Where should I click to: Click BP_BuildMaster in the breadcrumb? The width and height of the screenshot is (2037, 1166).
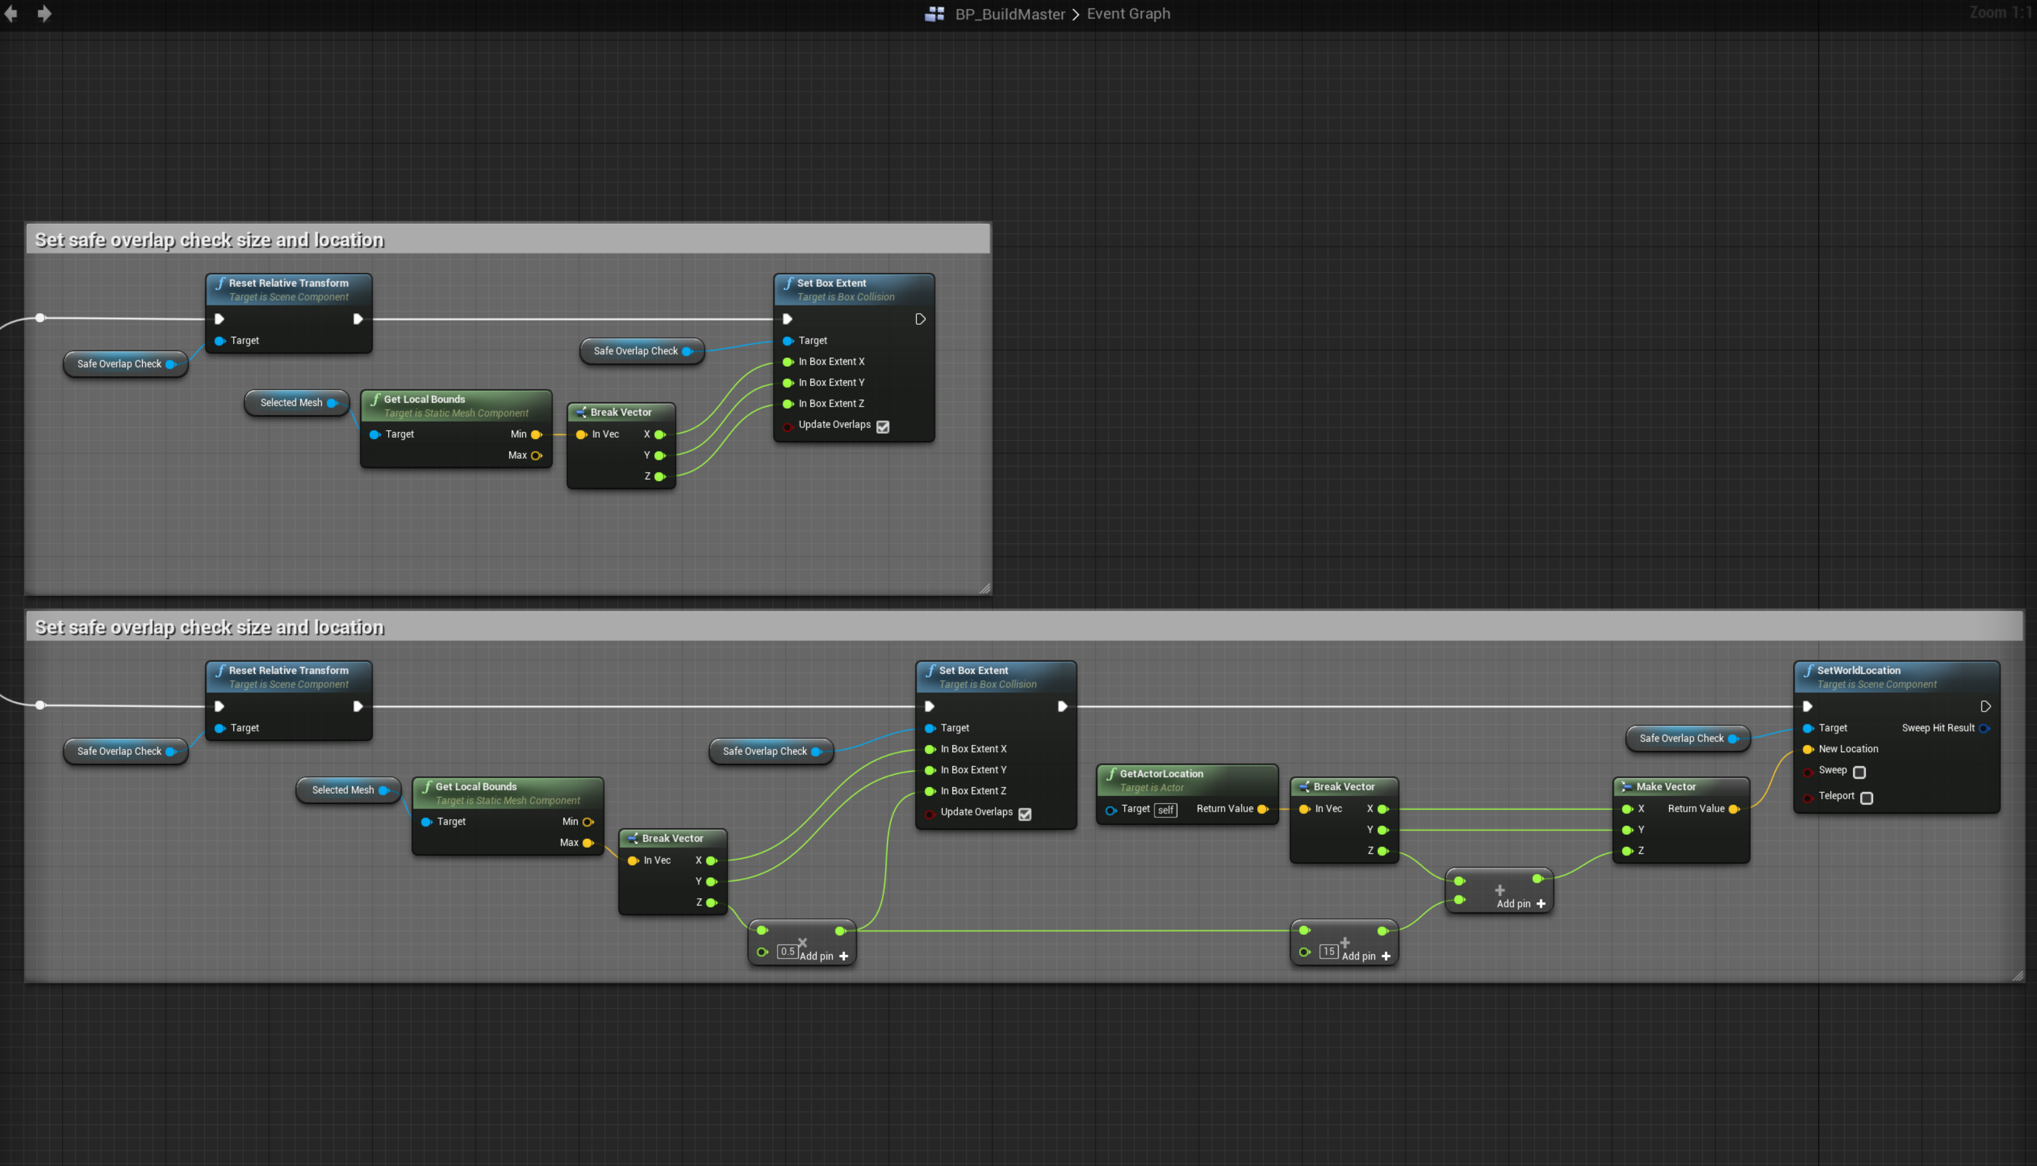1010,14
